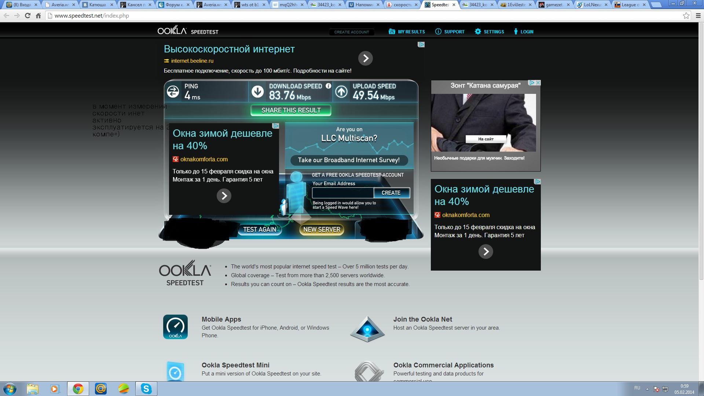
Task: Click the upload arrow circle icon
Action: (x=341, y=91)
